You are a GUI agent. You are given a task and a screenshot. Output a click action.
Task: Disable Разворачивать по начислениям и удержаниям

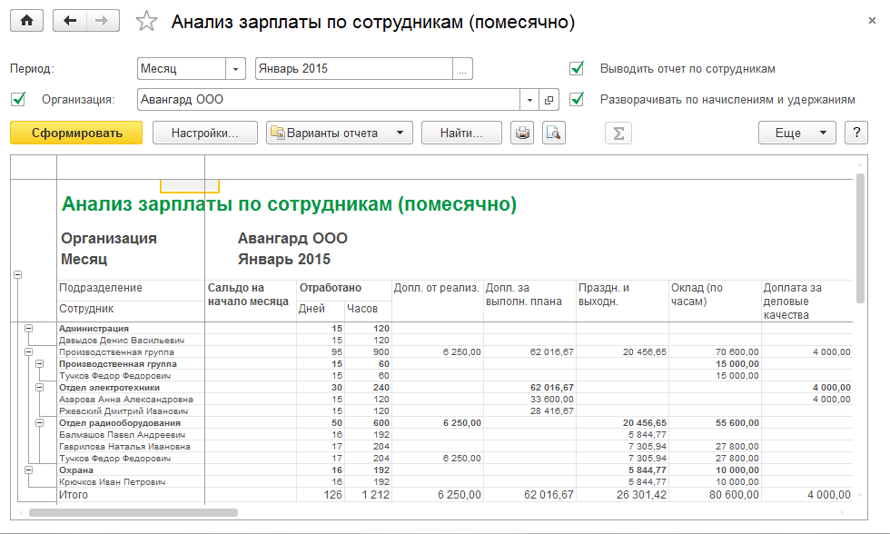pos(576,99)
